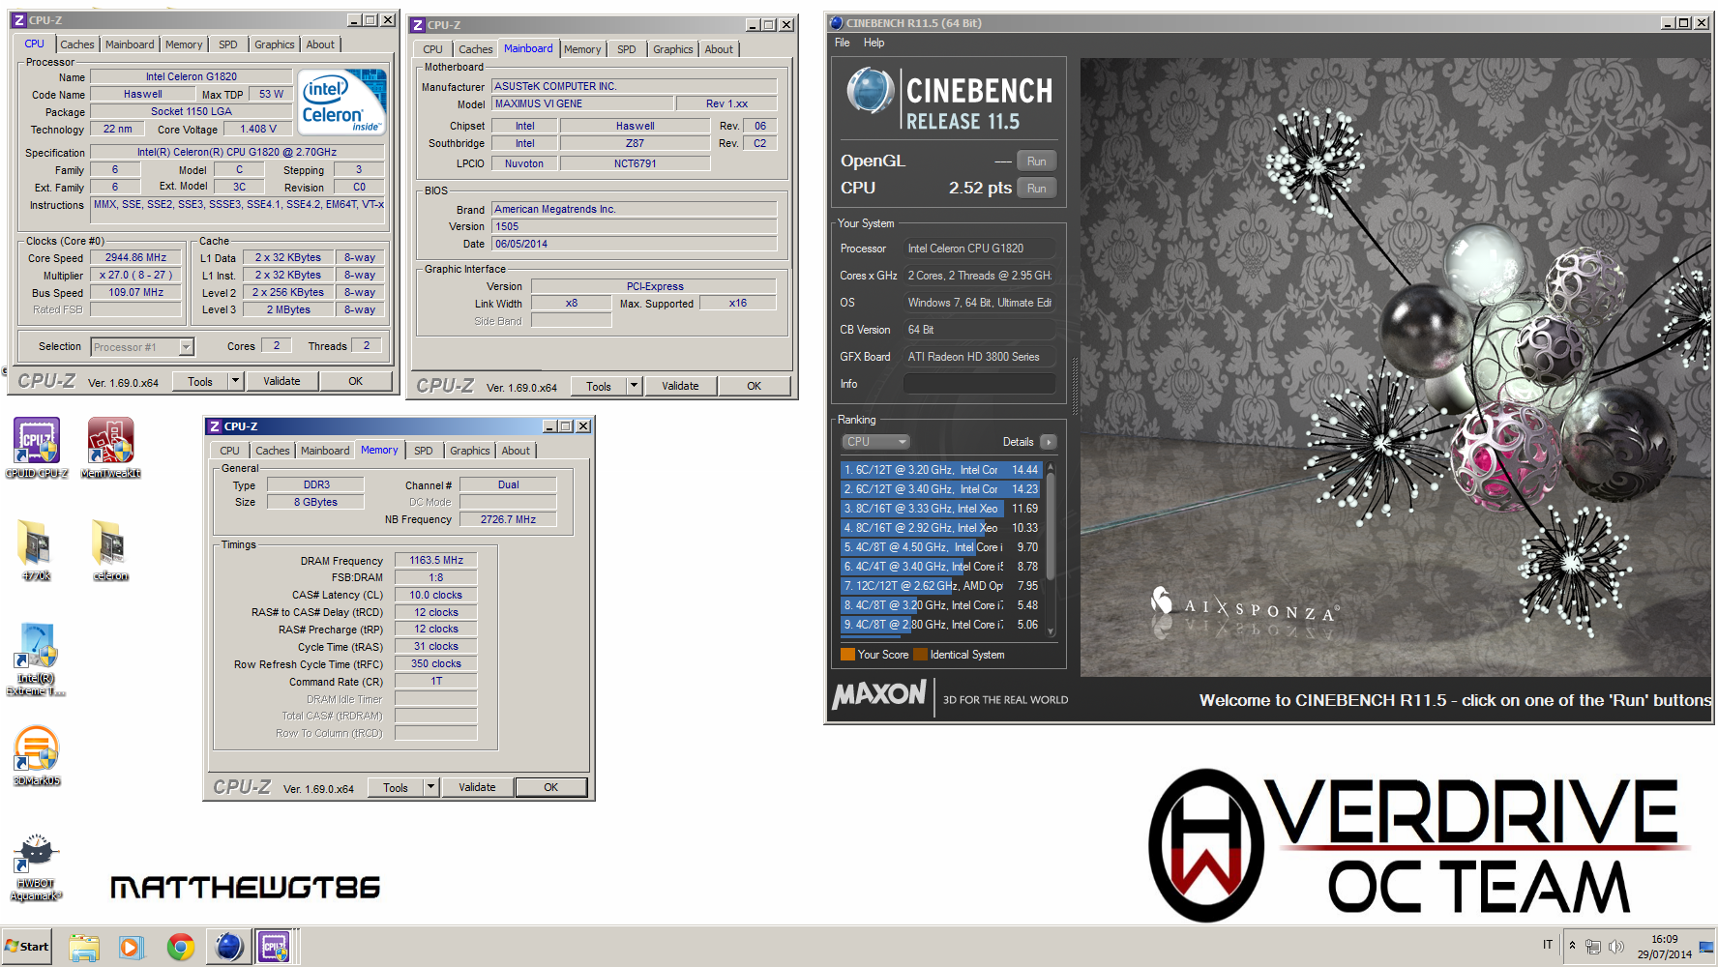Launch Google Chrome from the taskbar
The width and height of the screenshot is (1718, 967).
point(180,947)
